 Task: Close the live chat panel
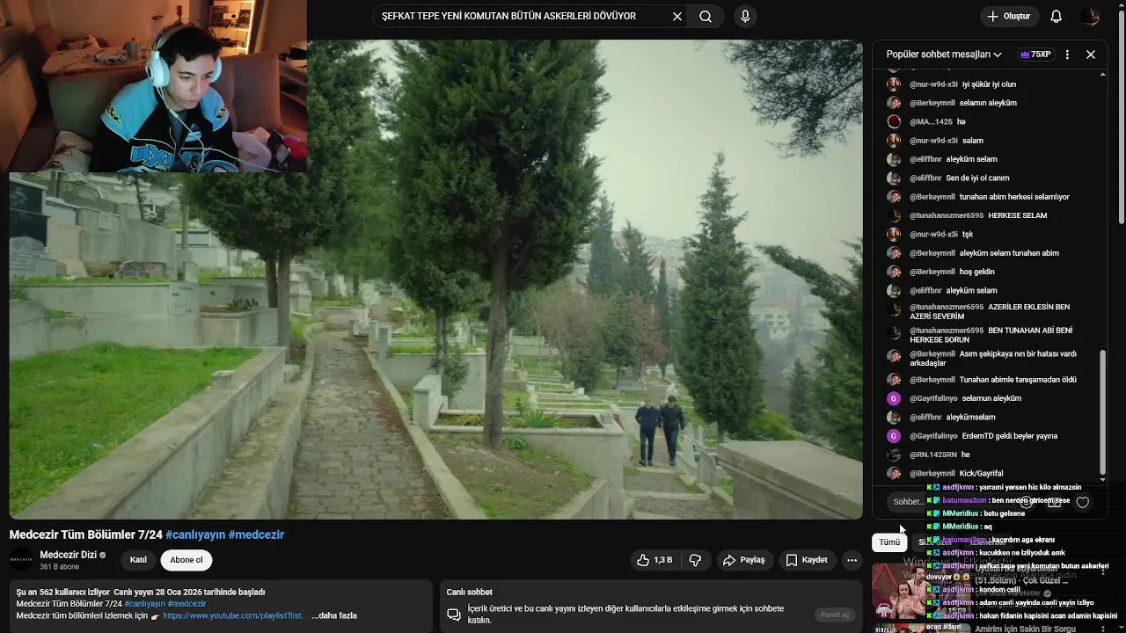1091,55
